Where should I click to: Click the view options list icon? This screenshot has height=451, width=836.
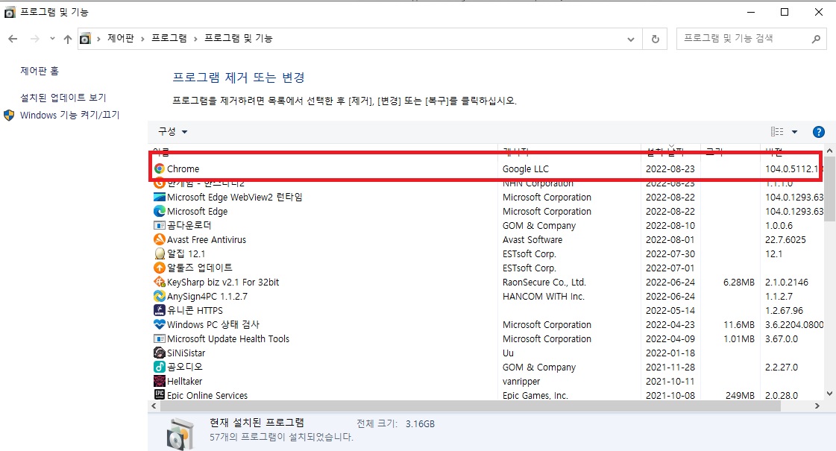[x=777, y=132]
